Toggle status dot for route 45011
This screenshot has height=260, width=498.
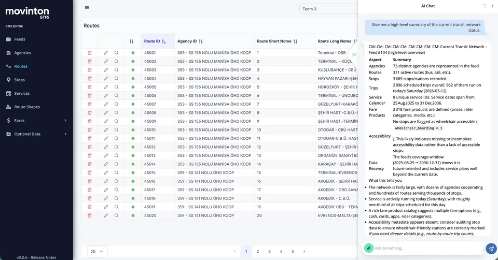[x=133, y=139]
